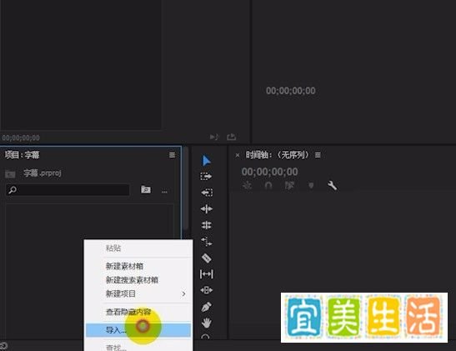Click export frame icon in source monitor
The width and height of the screenshot is (456, 351).
(231, 137)
